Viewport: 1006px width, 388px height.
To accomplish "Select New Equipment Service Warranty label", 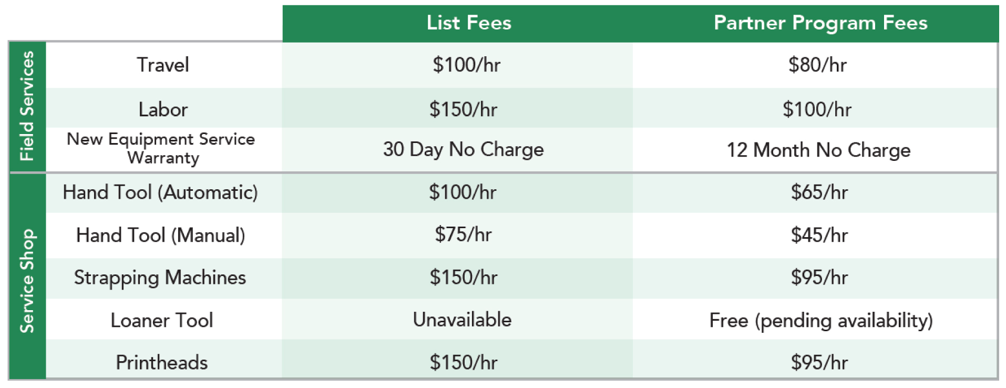I will tap(161, 148).
